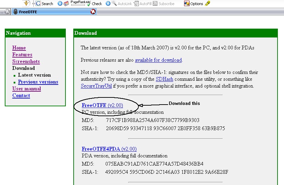
Task: Close the FreeOTFE tab with red X
Action: coord(93,12)
